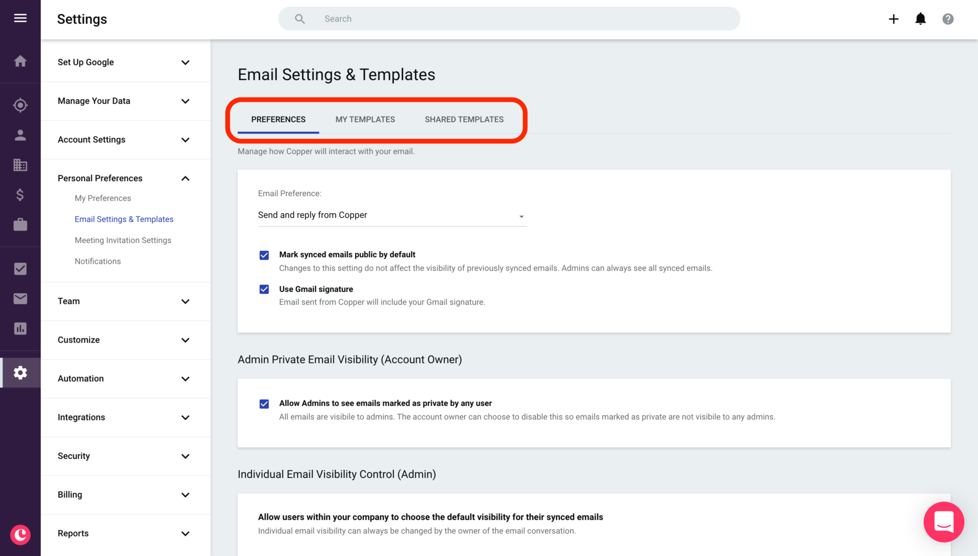This screenshot has height=556, width=978.
Task: Open the Email Preference dropdown
Action: click(392, 215)
